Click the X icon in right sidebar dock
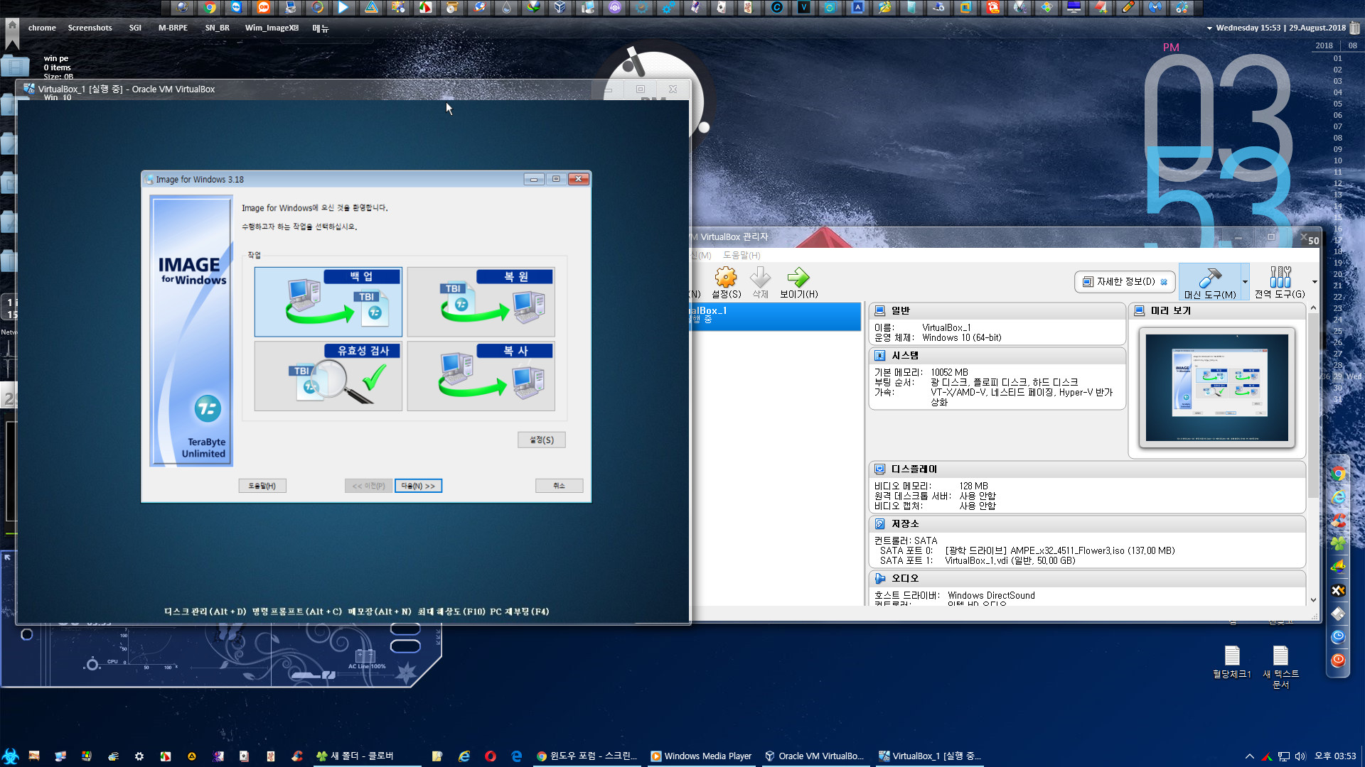This screenshot has width=1365, height=767. point(1338,591)
